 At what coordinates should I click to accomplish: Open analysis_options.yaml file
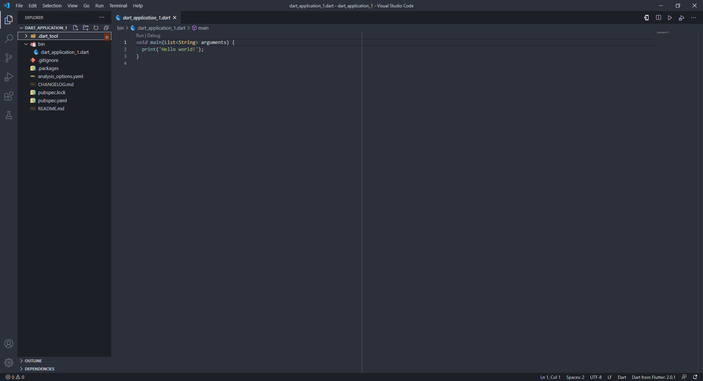[64, 76]
